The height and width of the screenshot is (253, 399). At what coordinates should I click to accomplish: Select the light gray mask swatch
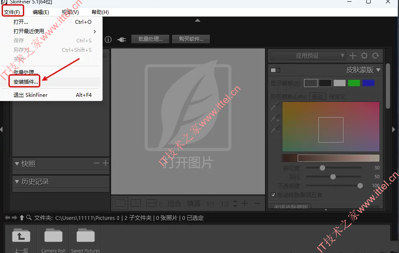pos(340,83)
